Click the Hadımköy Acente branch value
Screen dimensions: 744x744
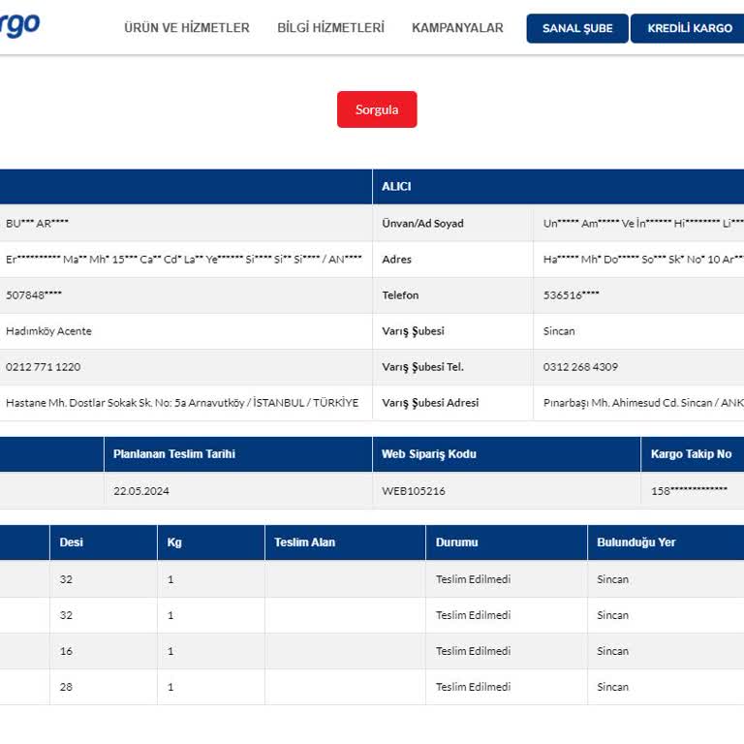(x=48, y=331)
